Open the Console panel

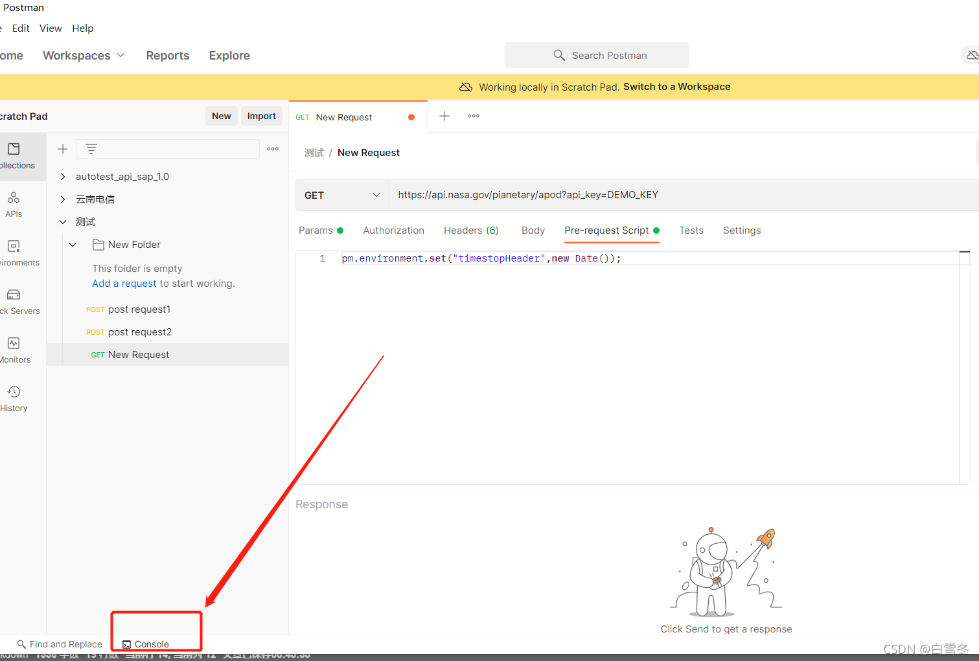146,644
